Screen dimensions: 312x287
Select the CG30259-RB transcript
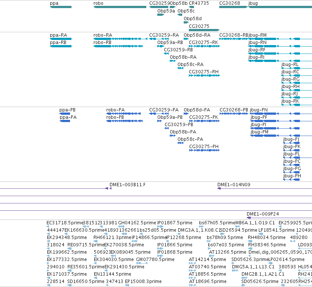click(166, 54)
